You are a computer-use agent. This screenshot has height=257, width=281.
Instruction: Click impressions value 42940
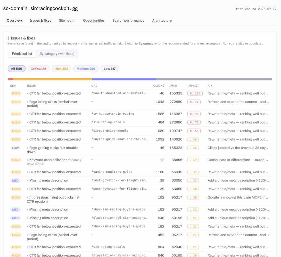pos(177,247)
